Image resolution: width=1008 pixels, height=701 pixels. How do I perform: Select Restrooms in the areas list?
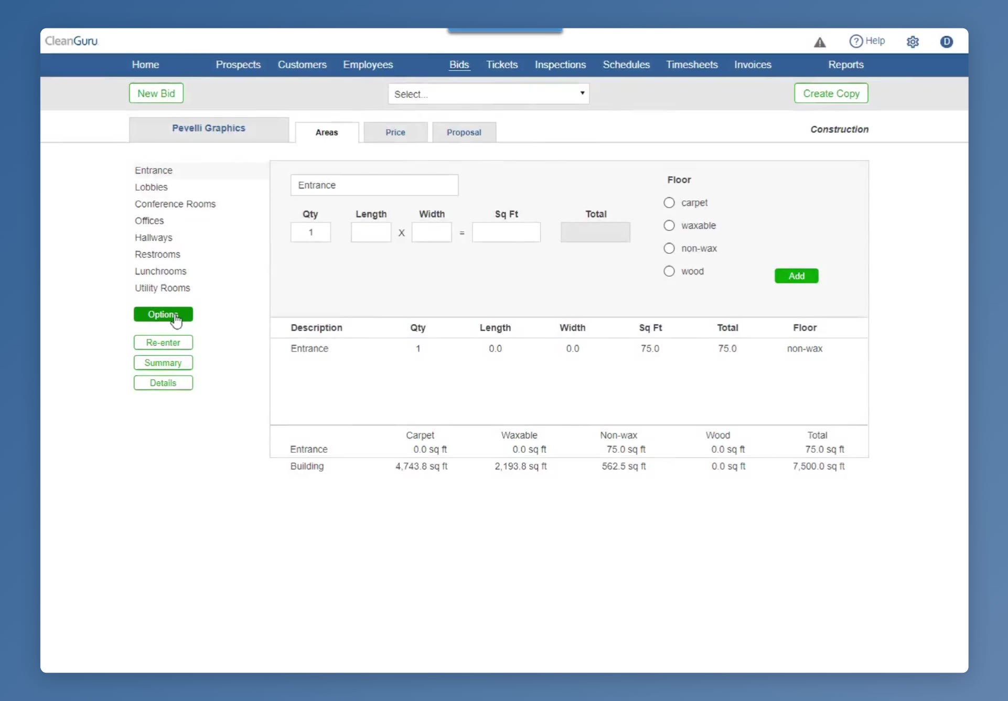point(157,254)
